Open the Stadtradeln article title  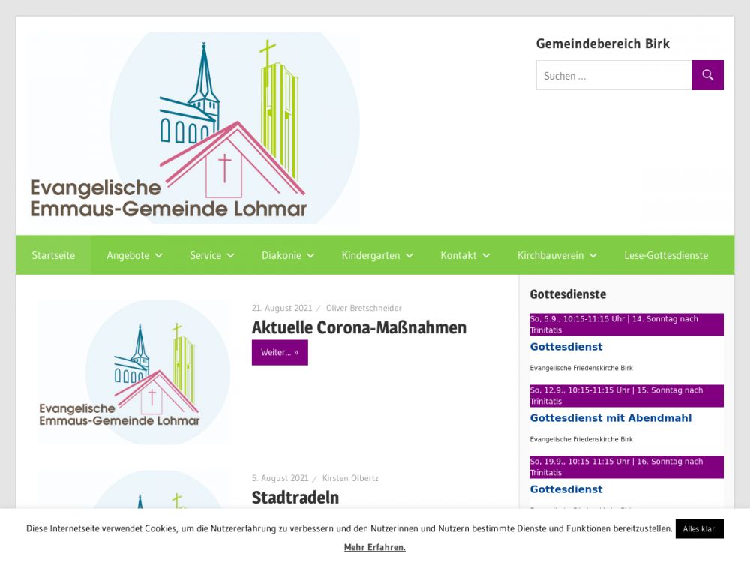(x=295, y=497)
